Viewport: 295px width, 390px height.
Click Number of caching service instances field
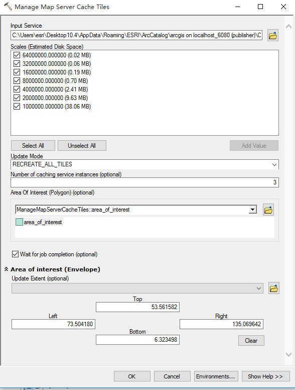[x=144, y=182]
